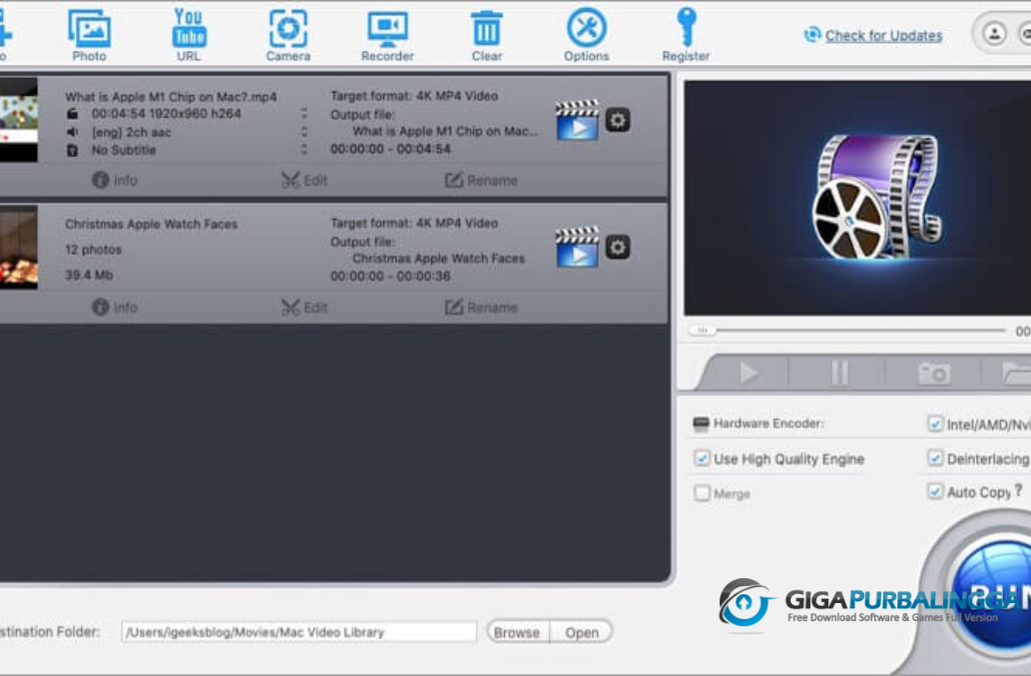This screenshot has width=1031, height=676.
Task: Click the Auto Copy help question mark
Action: coord(1018,490)
